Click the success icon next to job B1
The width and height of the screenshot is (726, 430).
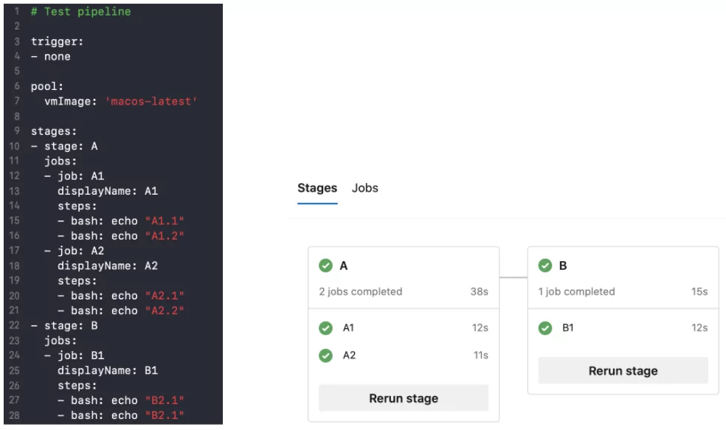pyautogui.click(x=545, y=327)
